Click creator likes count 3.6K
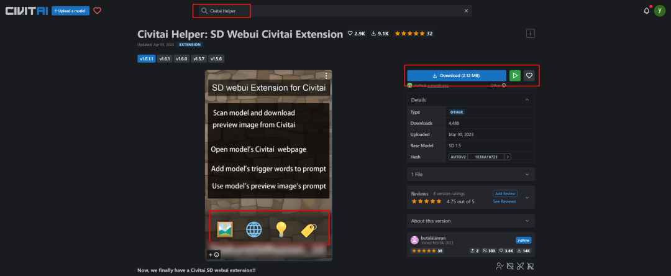 click(x=506, y=251)
